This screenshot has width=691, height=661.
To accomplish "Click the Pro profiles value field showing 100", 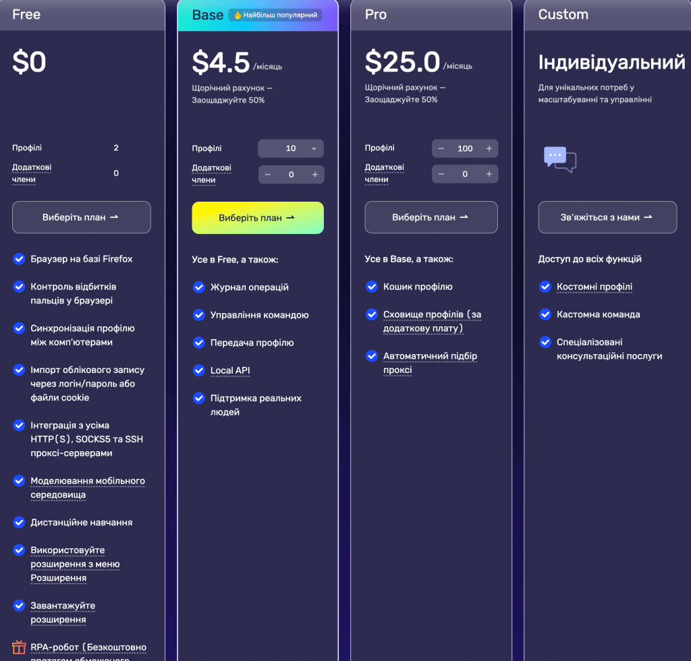I will 465,148.
